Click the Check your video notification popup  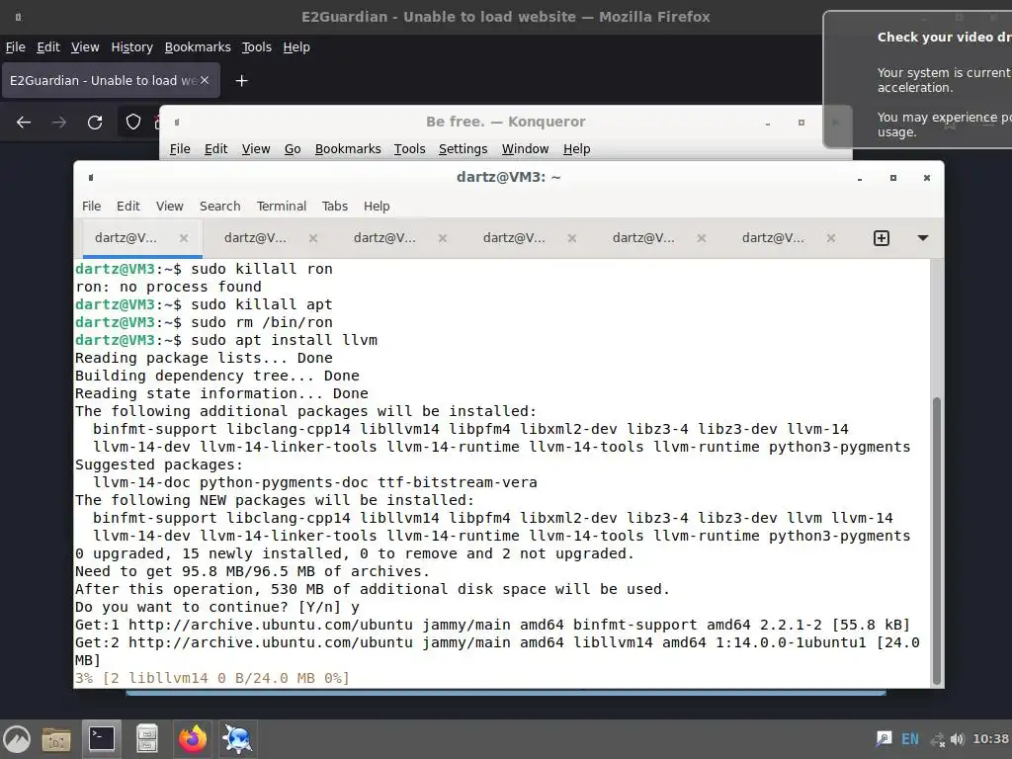(918, 79)
